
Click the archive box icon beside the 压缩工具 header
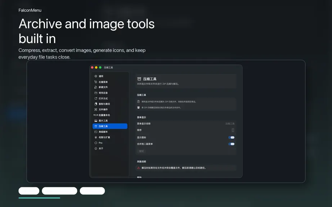tap(139, 79)
